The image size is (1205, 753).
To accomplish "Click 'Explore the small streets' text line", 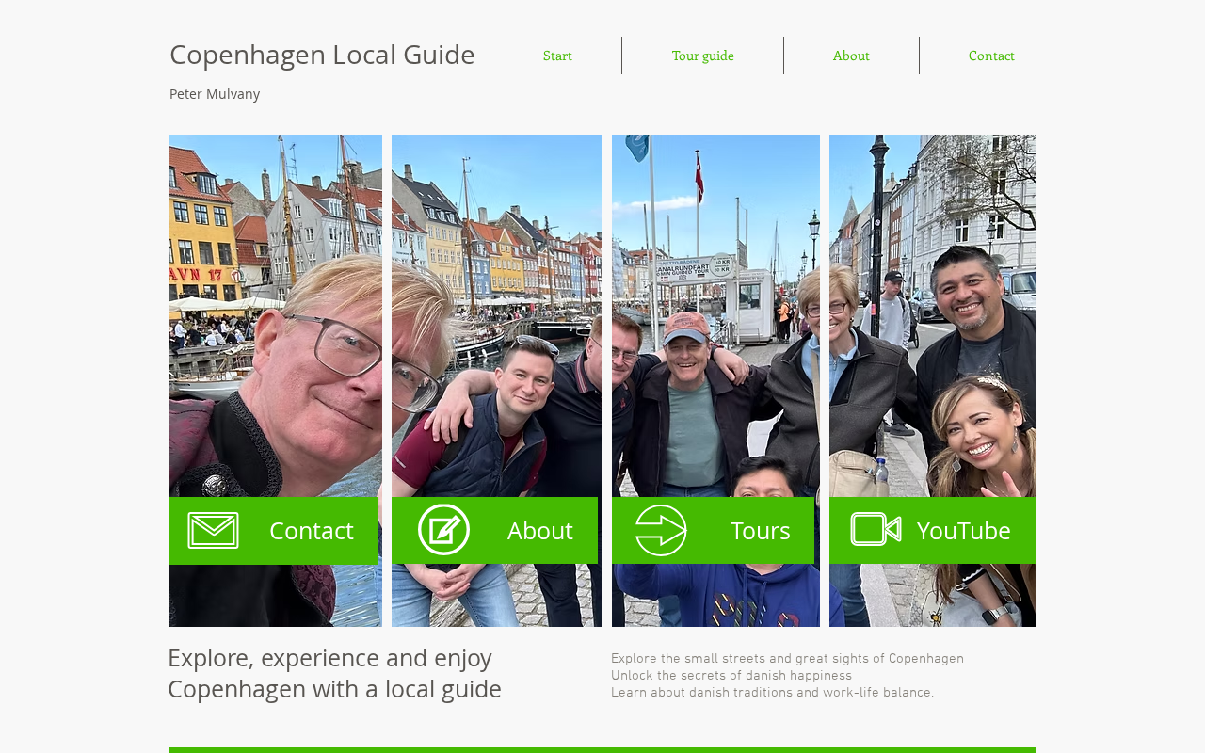I will [787, 659].
